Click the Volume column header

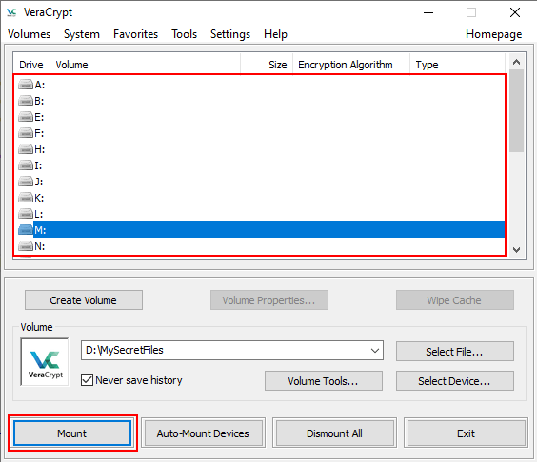(x=146, y=65)
